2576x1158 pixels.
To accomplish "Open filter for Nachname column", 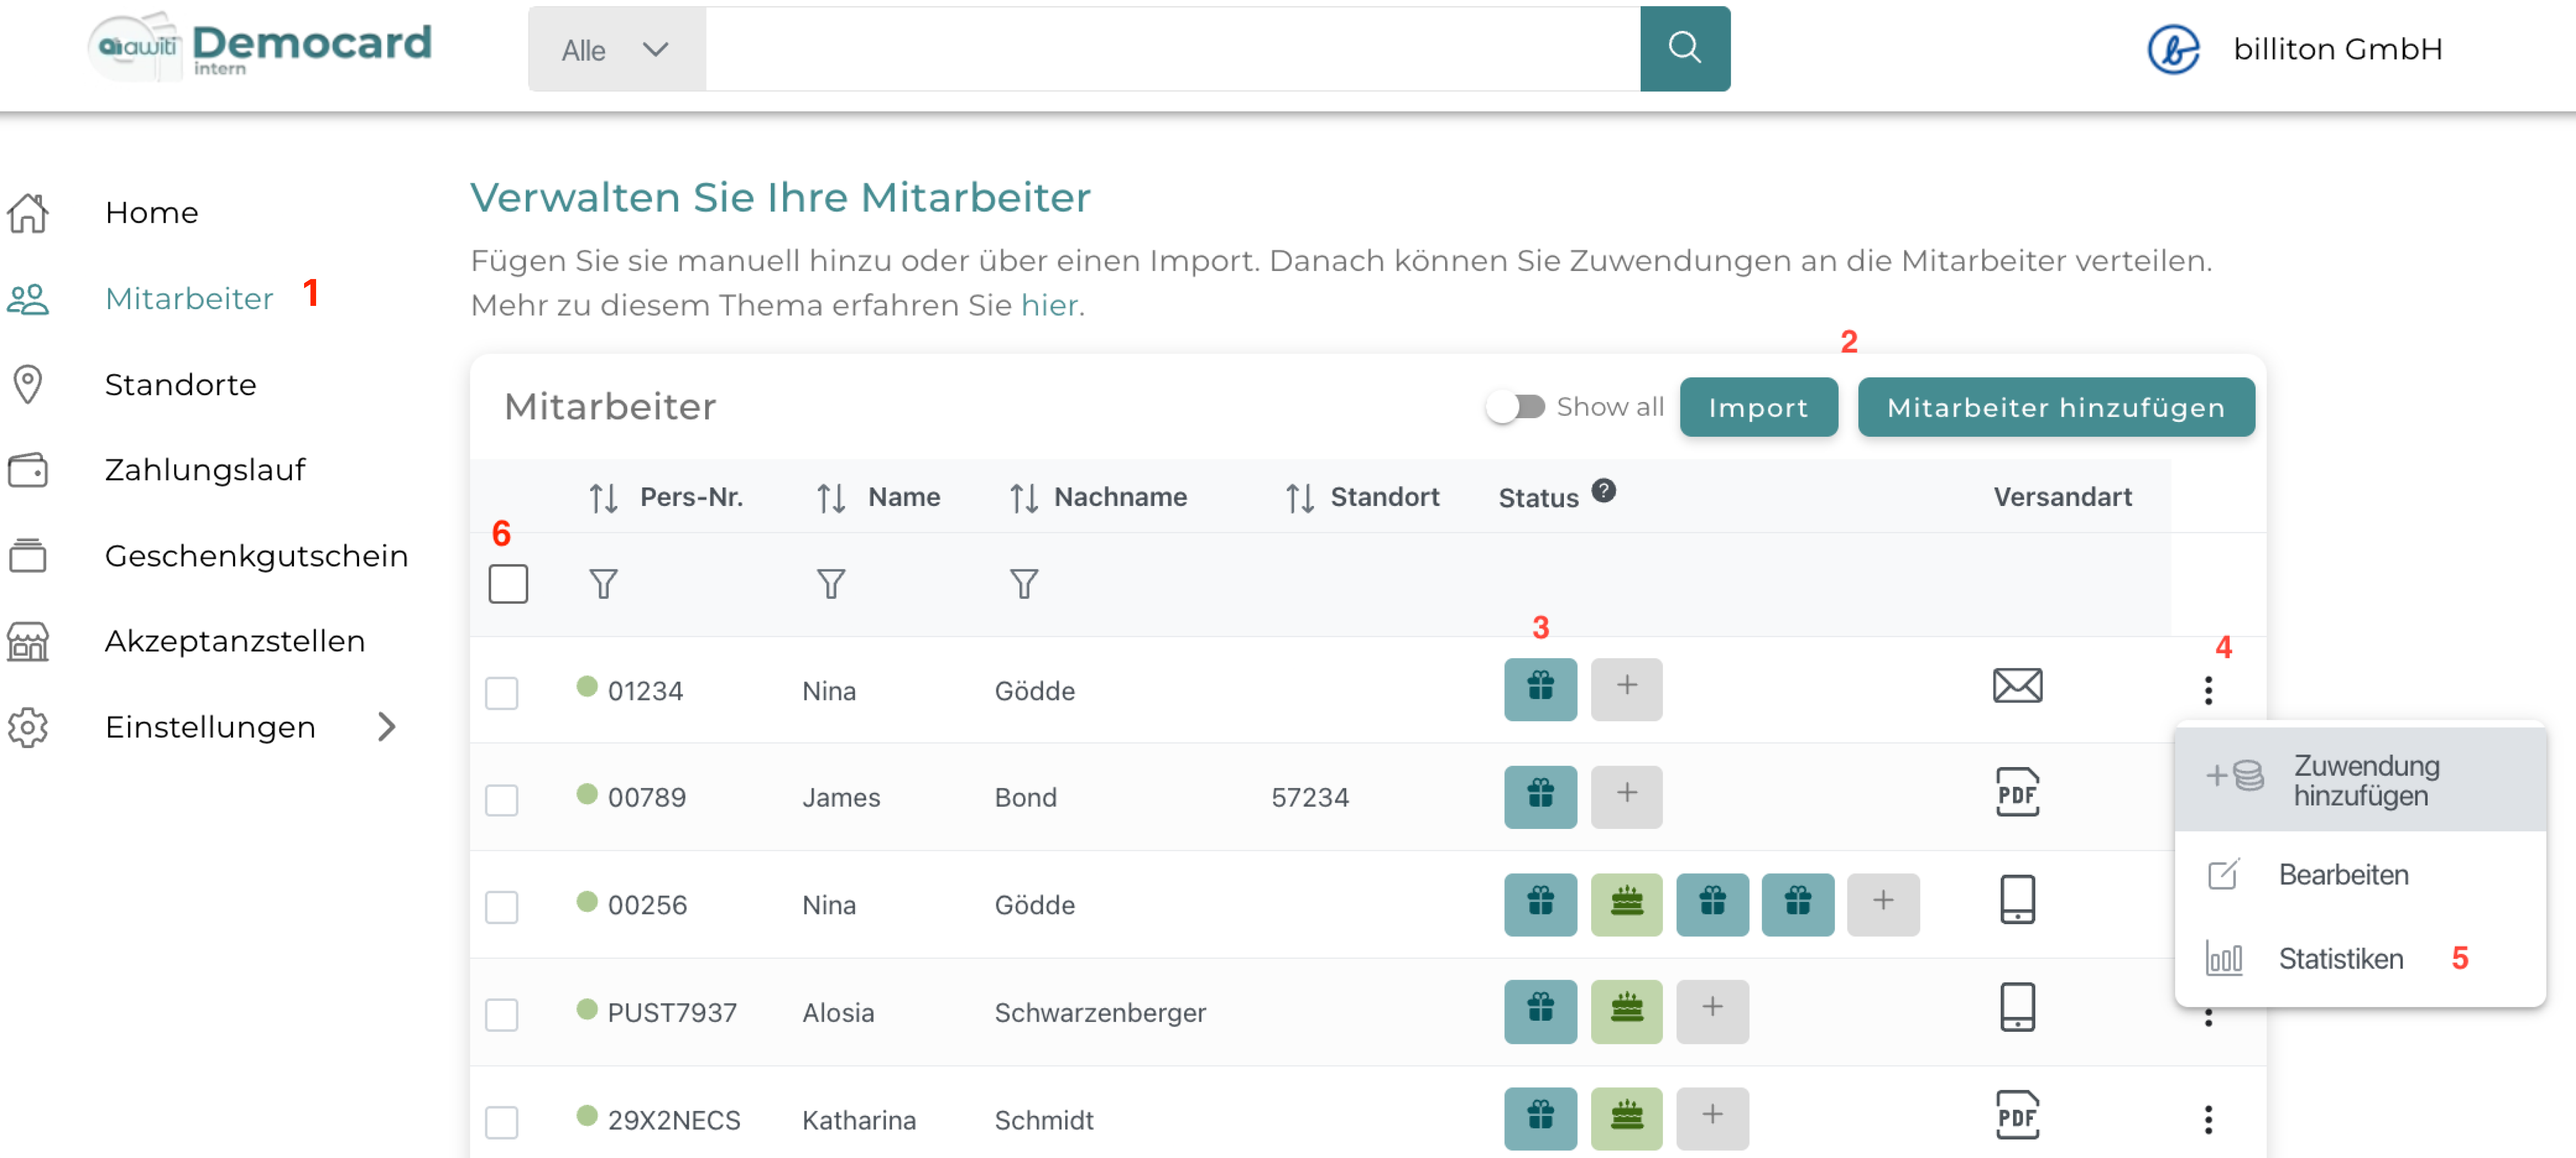I will [1023, 583].
